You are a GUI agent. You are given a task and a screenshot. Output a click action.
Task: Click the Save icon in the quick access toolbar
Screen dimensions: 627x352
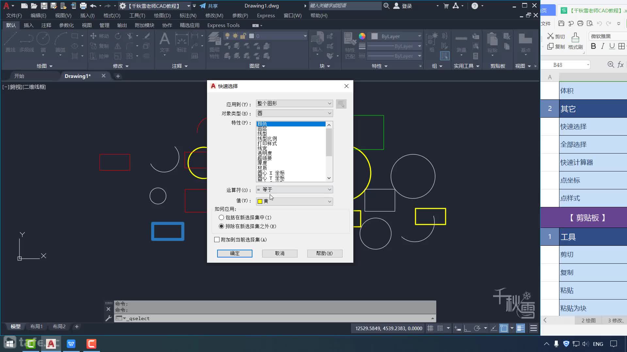click(x=44, y=6)
